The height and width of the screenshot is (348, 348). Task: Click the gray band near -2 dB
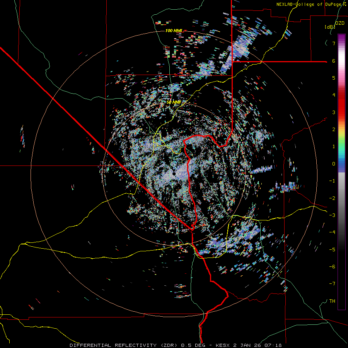pyautogui.click(x=341, y=198)
